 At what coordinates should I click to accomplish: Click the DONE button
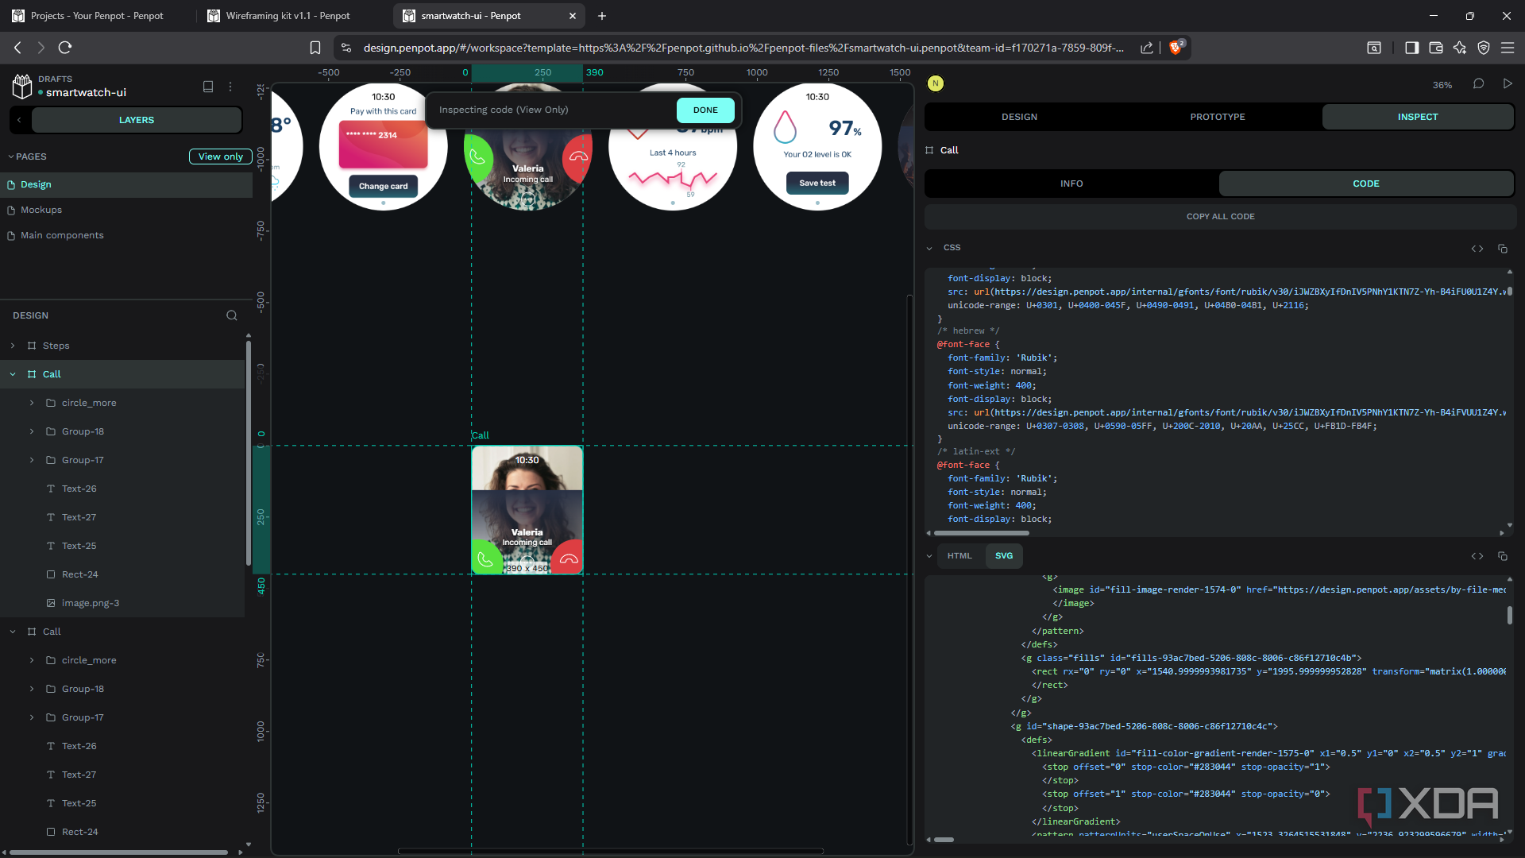tap(705, 110)
